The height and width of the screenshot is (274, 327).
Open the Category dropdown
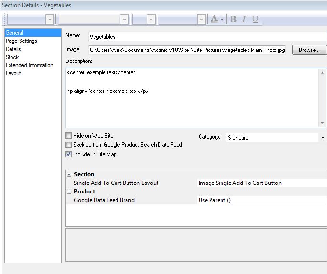pyautogui.click(x=323, y=138)
